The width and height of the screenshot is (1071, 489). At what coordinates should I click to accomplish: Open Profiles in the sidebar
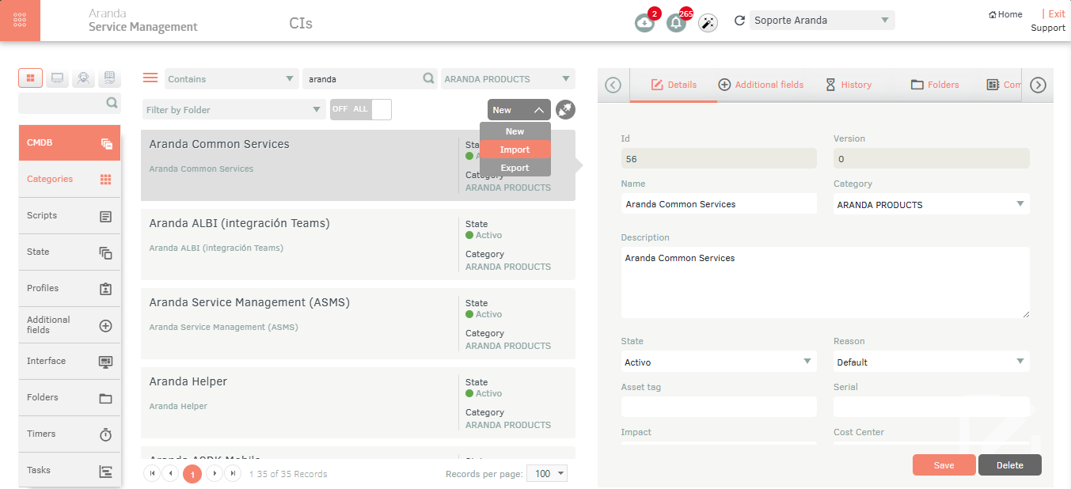[x=70, y=288]
